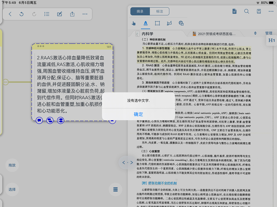Tap the share icon in left toolbar
Image resolution: width=277 pixels, height=207 pixels.
(72, 14)
